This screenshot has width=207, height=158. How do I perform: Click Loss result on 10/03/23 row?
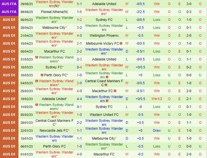click(157, 75)
